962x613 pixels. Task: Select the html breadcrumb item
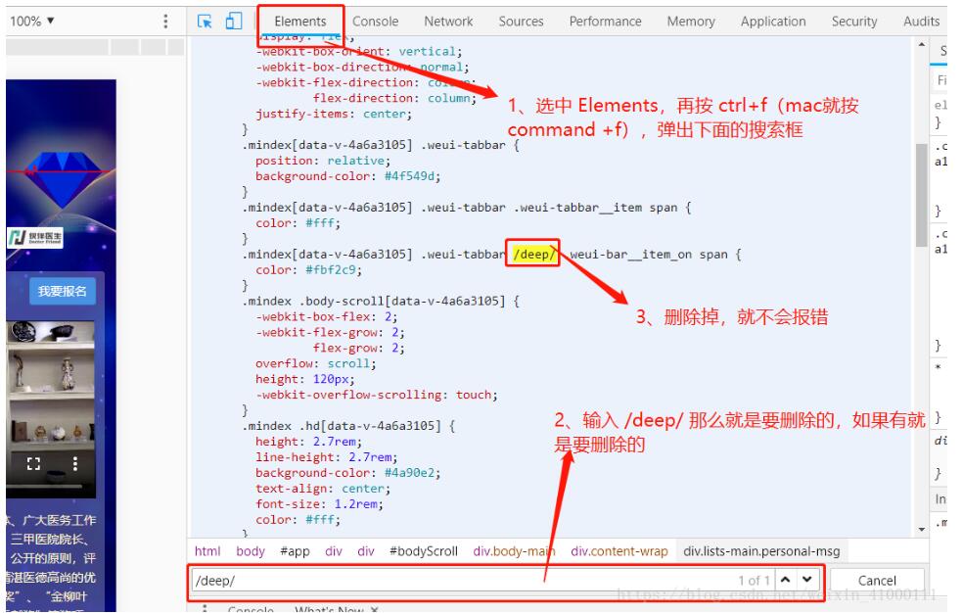207,551
